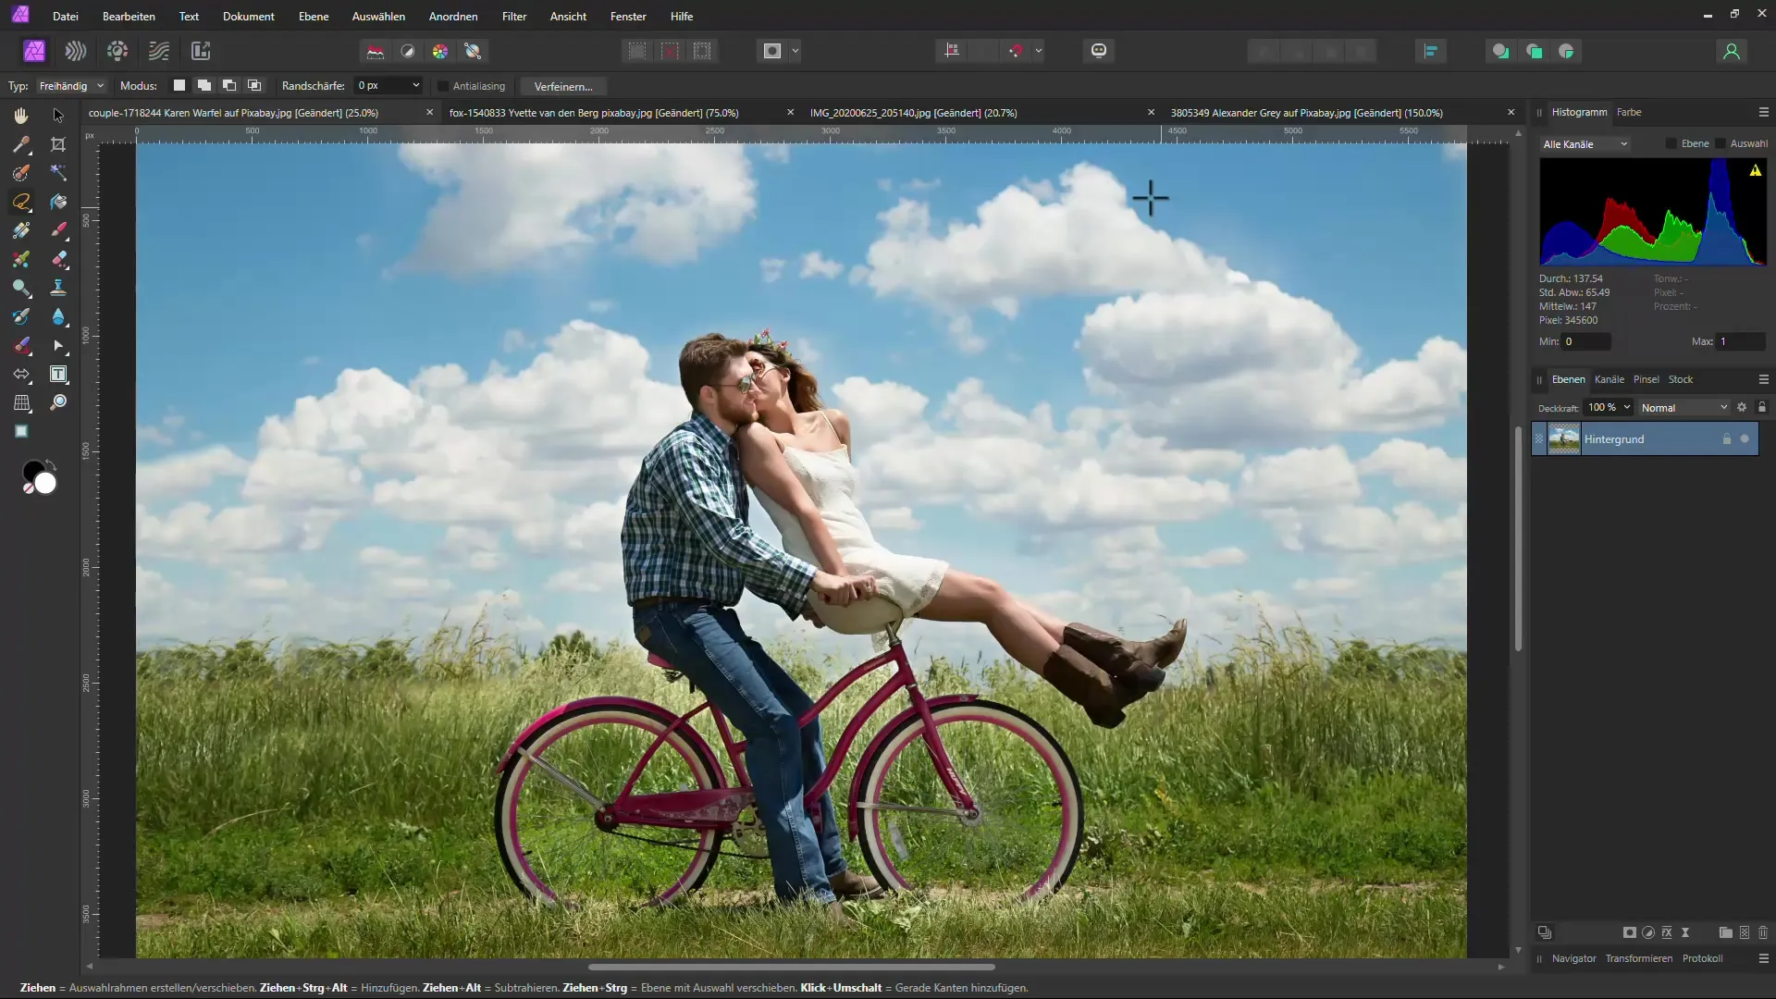Select the Erase Brush tool
Image resolution: width=1776 pixels, height=999 pixels.
click(x=58, y=259)
